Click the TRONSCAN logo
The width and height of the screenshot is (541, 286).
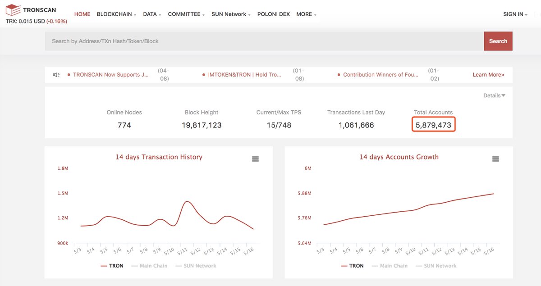31,9
